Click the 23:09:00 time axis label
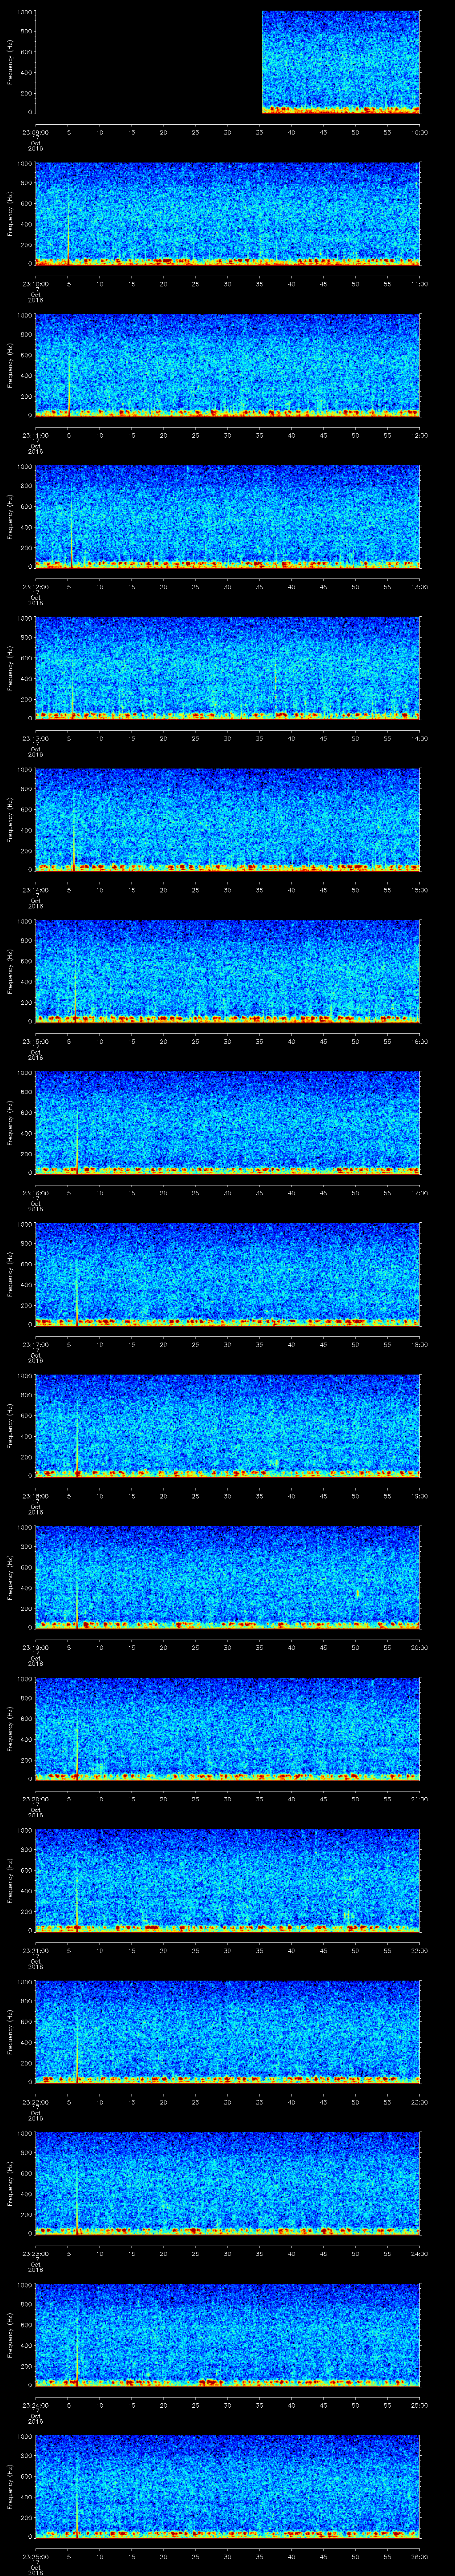The width and height of the screenshot is (455, 2576). pos(35,132)
